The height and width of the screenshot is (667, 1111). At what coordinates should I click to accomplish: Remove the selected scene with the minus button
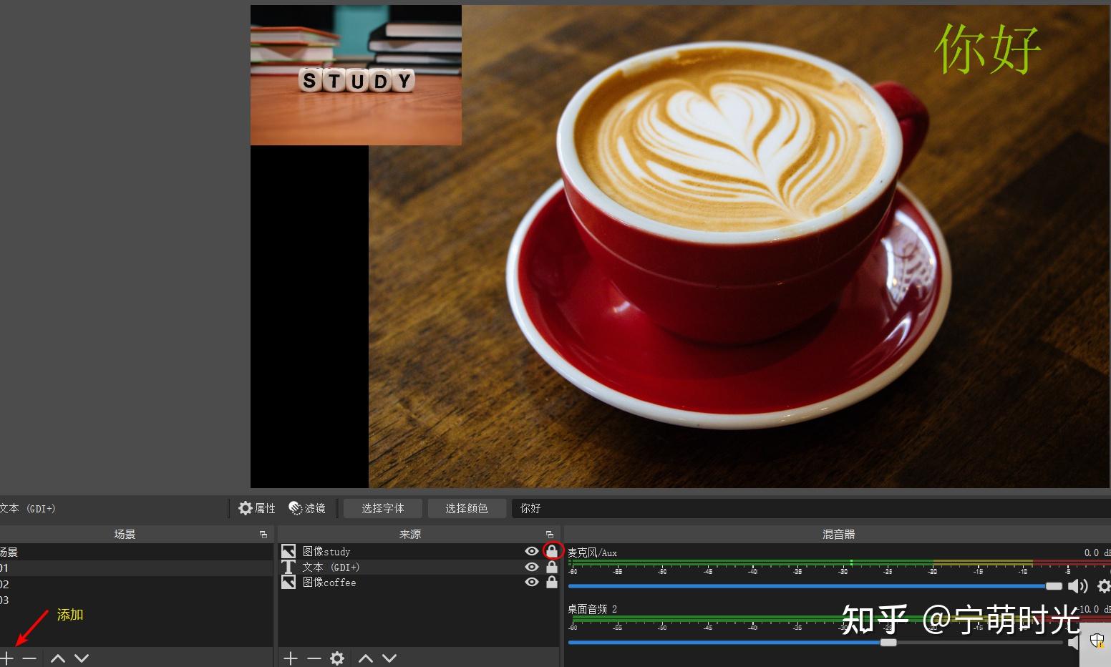(29, 658)
